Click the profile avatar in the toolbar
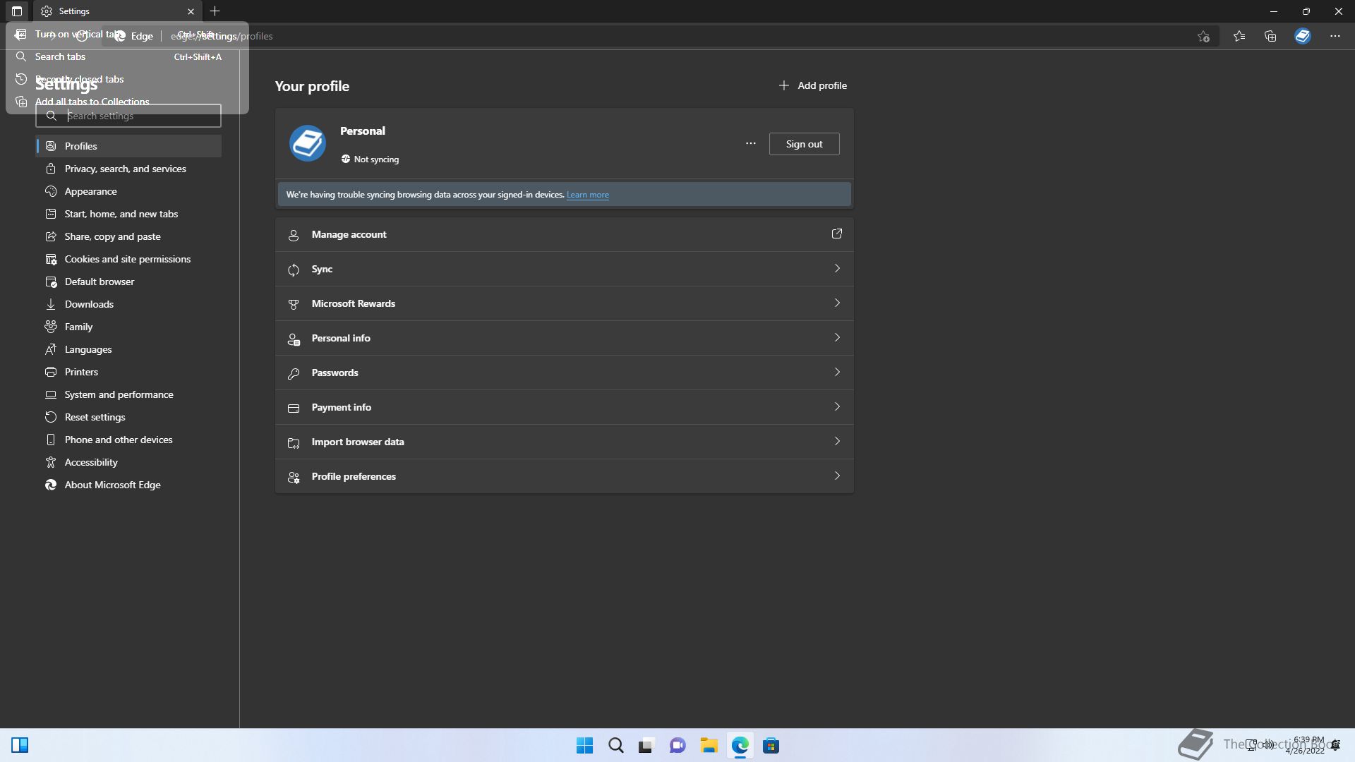Viewport: 1355px width, 762px height. pyautogui.click(x=1303, y=36)
